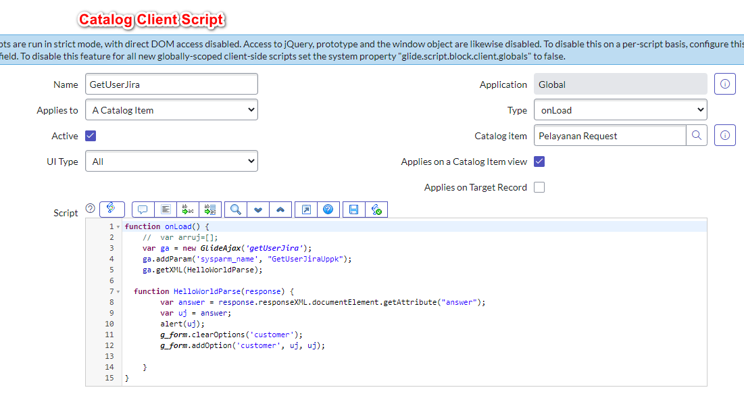
Task: Click the Catalog item field Pelayanan Request
Action: (610, 135)
